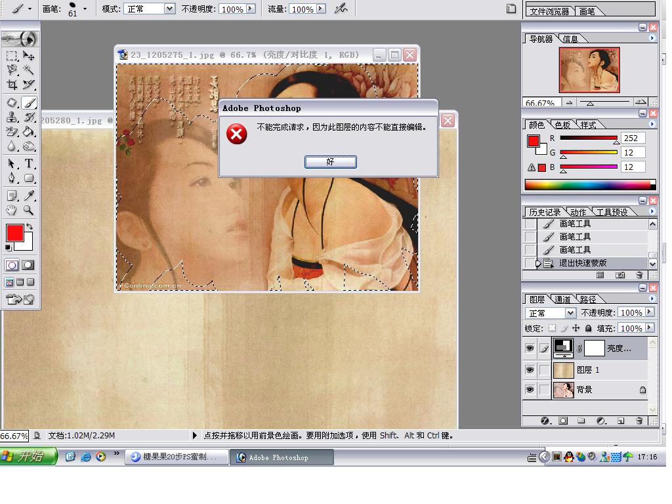Select the Move tool
The height and width of the screenshot is (504, 672).
pos(29,56)
